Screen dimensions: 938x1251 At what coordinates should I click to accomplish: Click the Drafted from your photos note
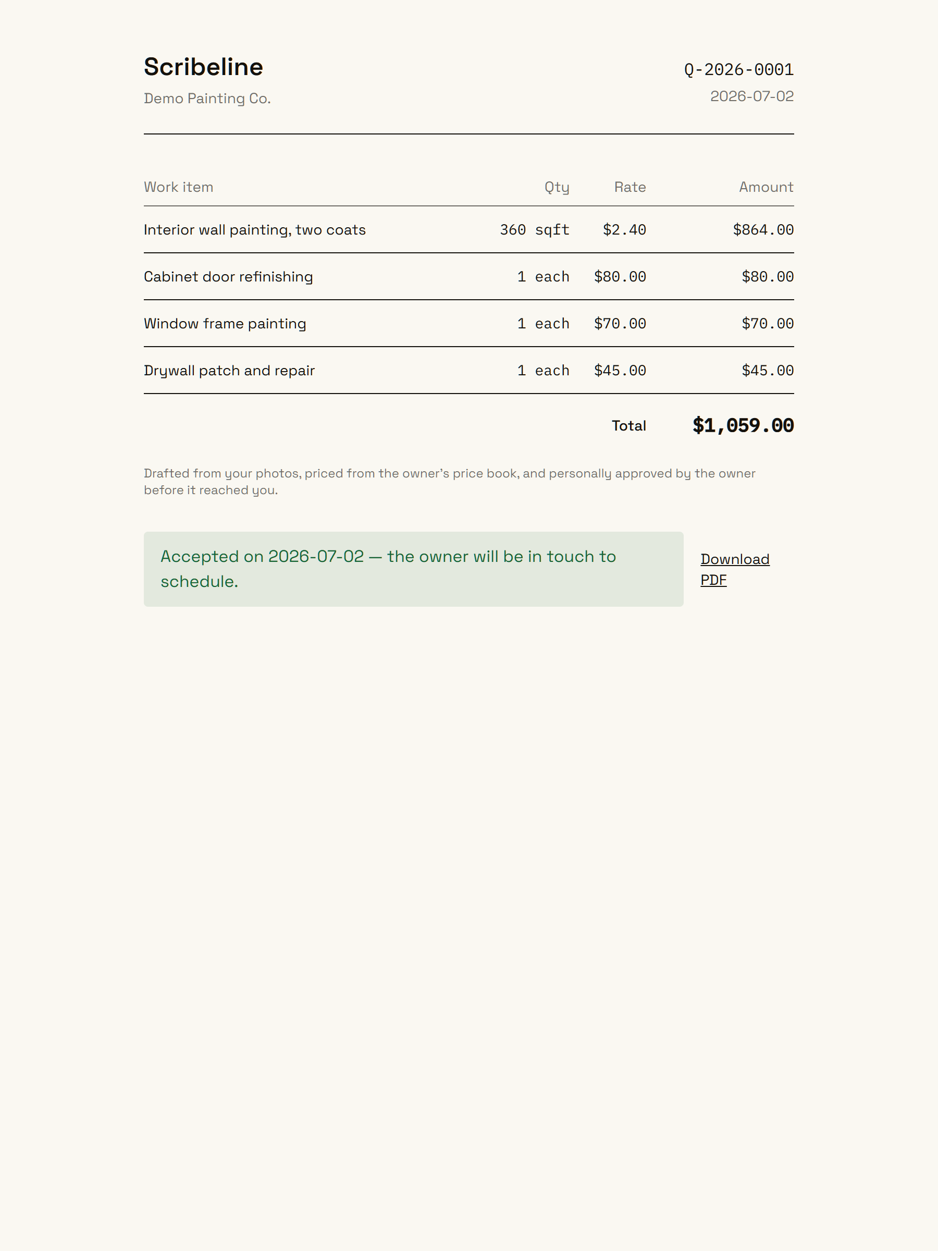tap(450, 481)
